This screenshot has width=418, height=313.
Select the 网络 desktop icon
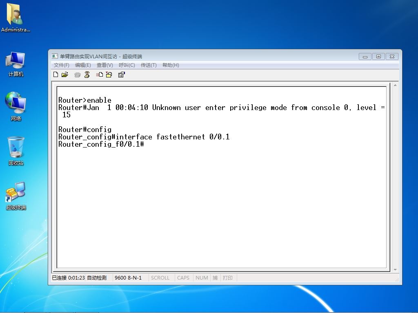(x=16, y=106)
